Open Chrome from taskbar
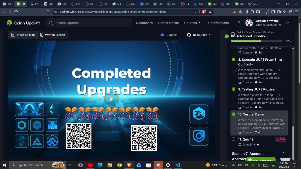The image size is (301, 169). [119, 165]
